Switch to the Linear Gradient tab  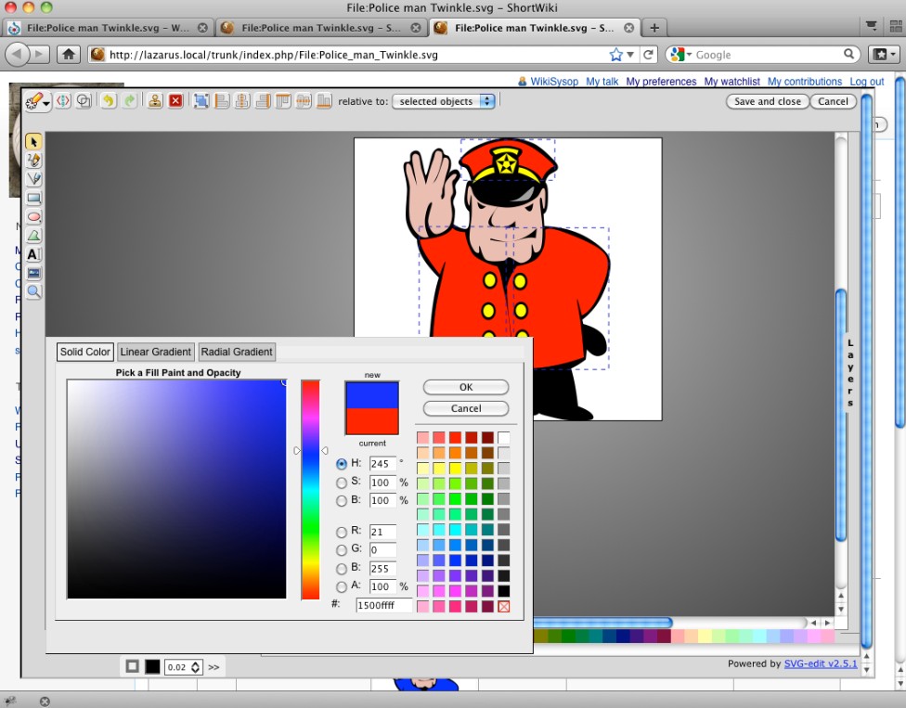coord(155,352)
